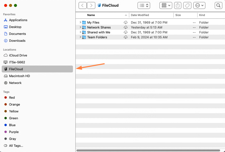Click the horizontal scrollbar at bottom
Viewport: 225px width, 152px height.
click(150, 150)
